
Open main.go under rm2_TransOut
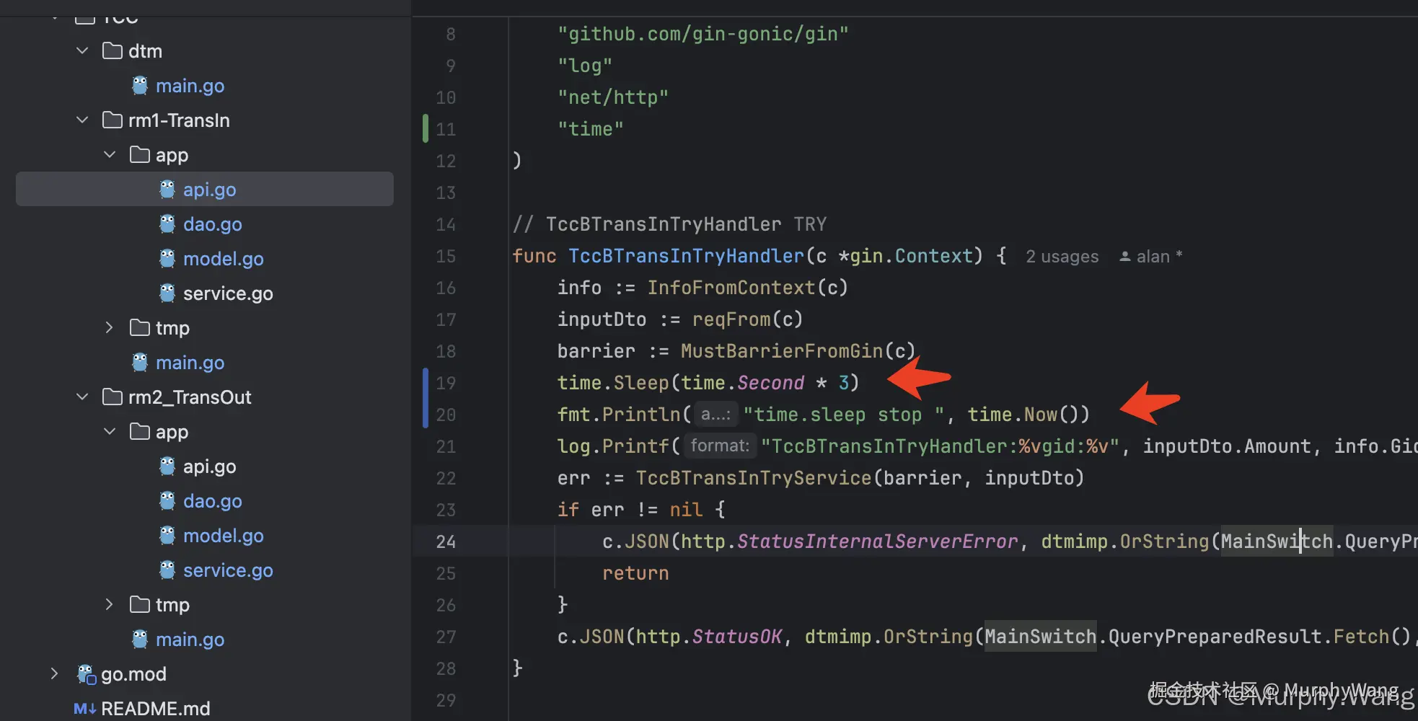click(x=190, y=640)
